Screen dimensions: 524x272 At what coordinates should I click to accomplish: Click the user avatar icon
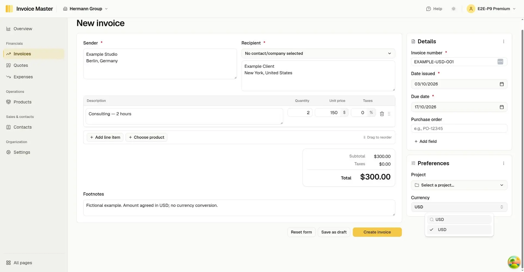[471, 9]
